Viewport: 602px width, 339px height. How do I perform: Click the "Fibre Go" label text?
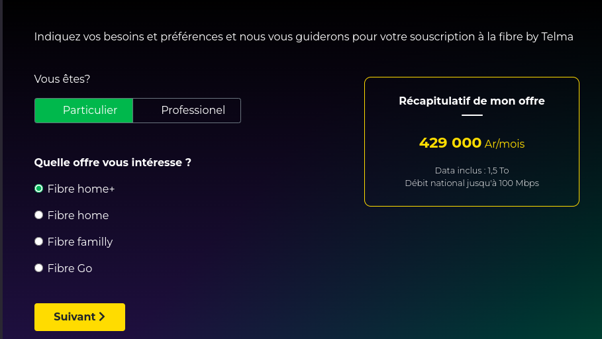(70, 268)
